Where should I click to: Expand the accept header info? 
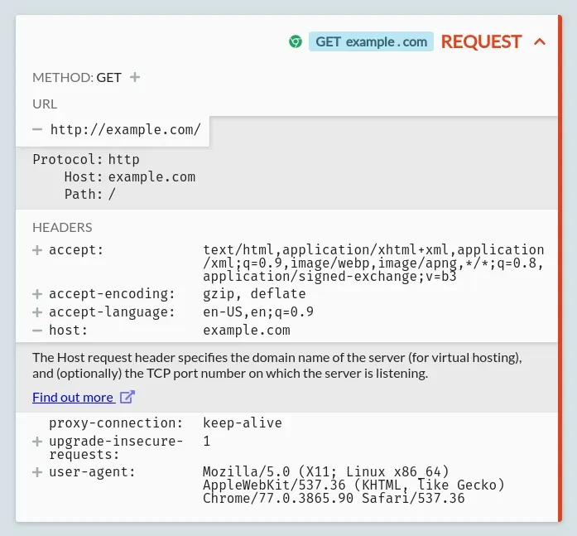pyautogui.click(x=37, y=250)
